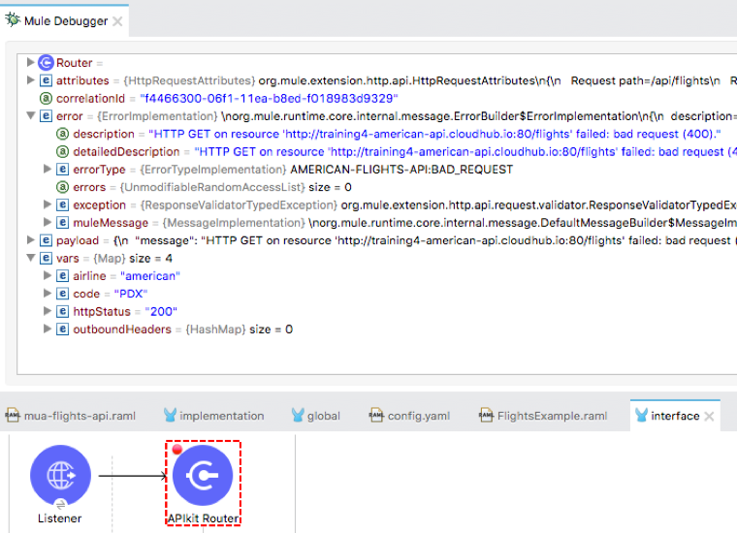This screenshot has width=737, height=533.
Task: Switch to the Mule Debugger tab
Action: [x=66, y=21]
